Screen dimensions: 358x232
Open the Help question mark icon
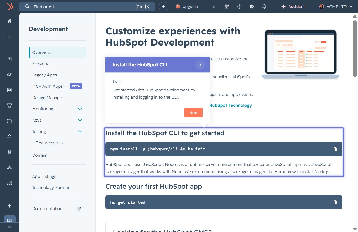pos(239,7)
